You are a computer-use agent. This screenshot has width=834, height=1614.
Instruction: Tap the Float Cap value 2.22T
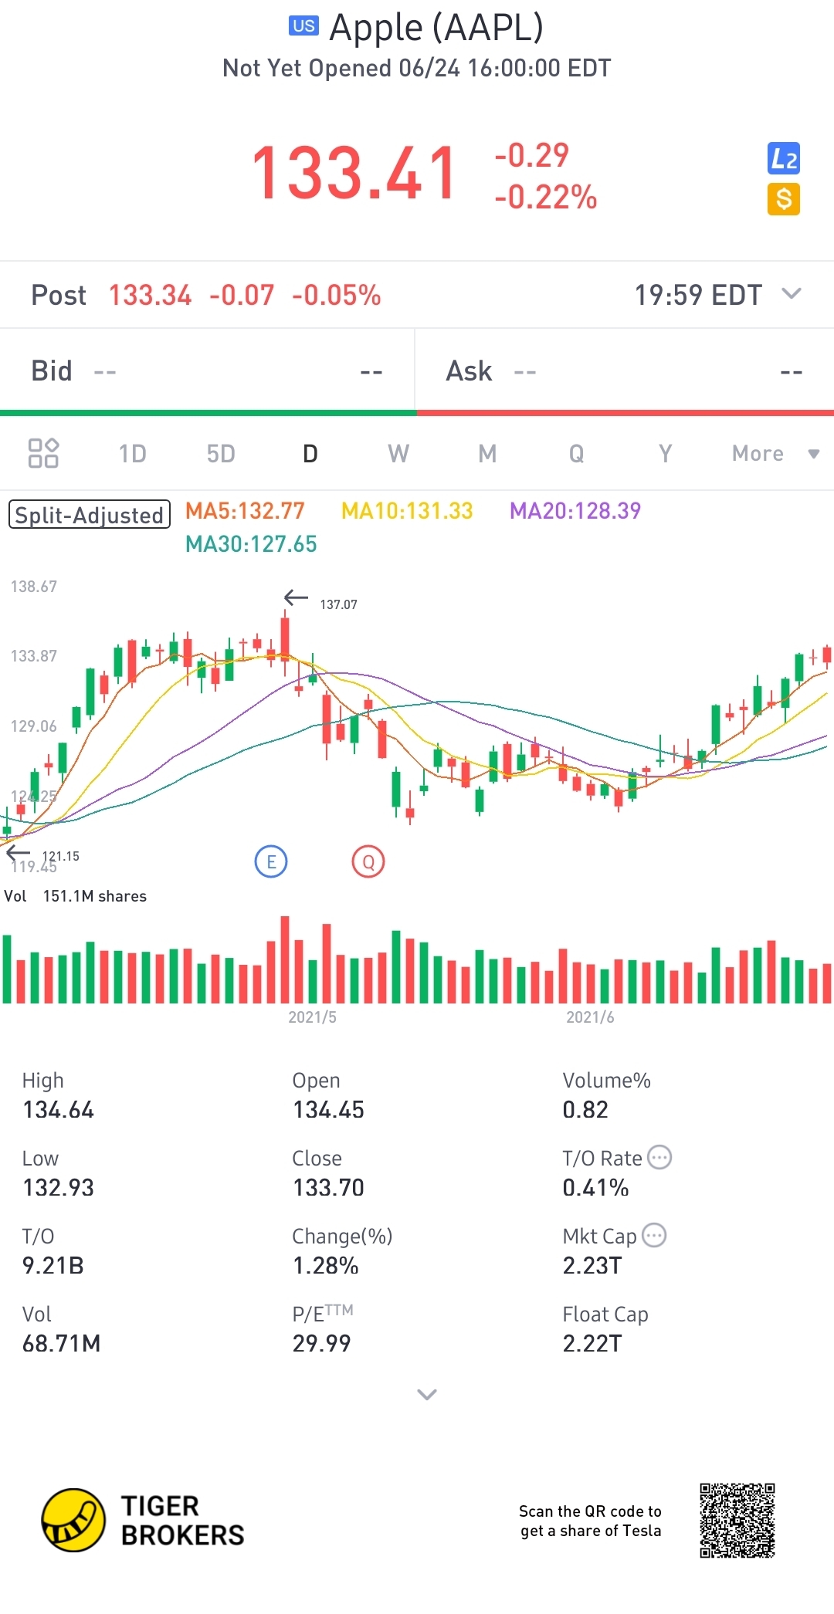pos(592,1344)
